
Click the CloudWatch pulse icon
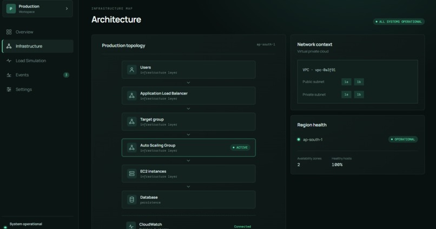[131, 226]
